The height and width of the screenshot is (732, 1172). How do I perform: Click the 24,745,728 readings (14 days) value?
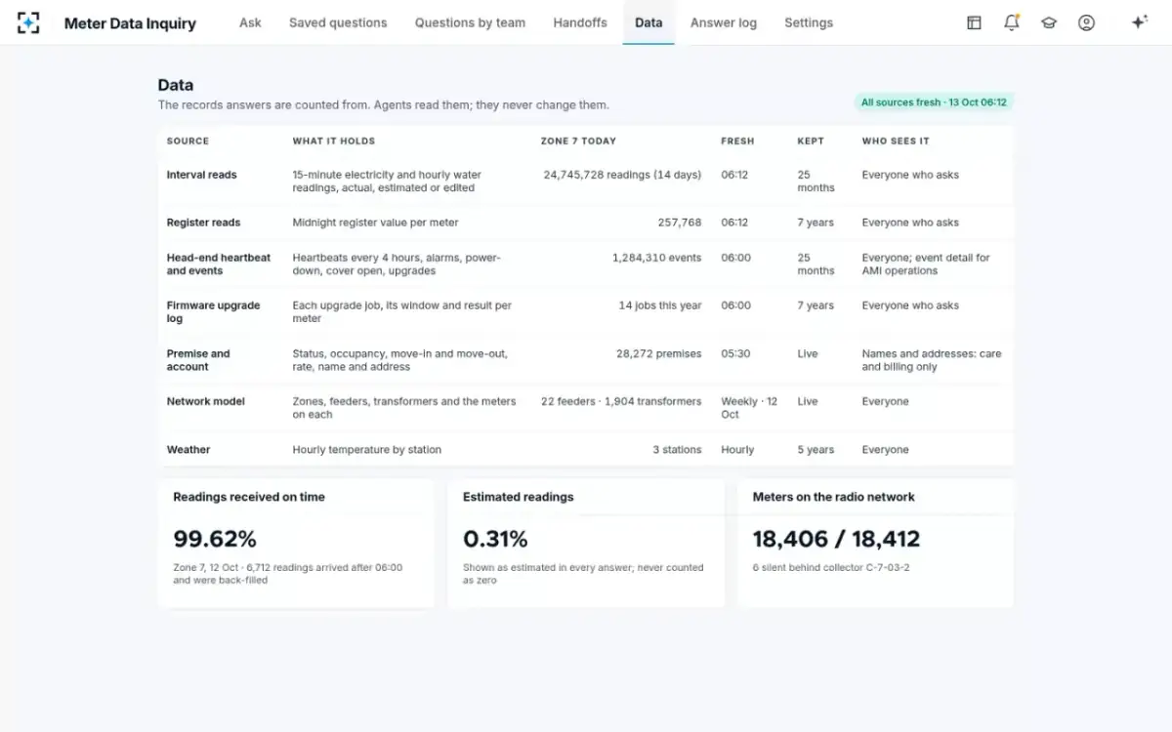tap(622, 175)
